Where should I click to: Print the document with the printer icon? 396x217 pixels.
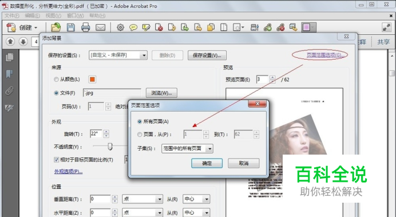86,27
